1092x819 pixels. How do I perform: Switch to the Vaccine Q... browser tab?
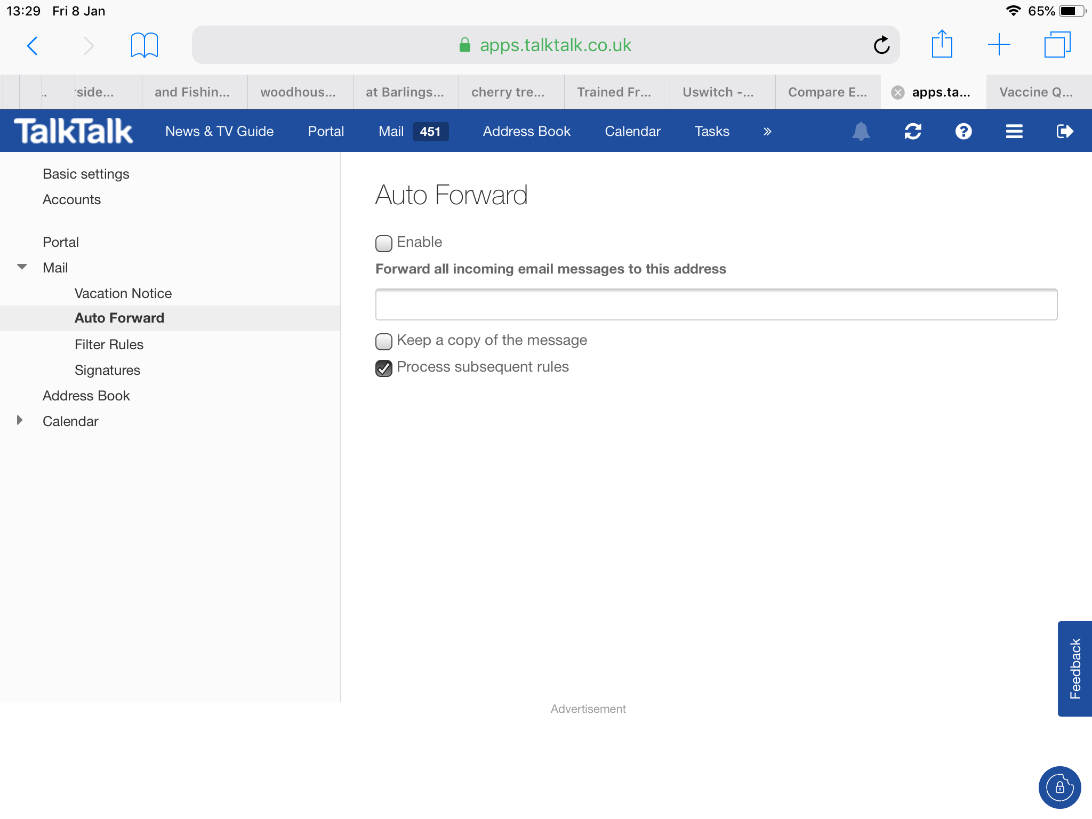point(1035,92)
